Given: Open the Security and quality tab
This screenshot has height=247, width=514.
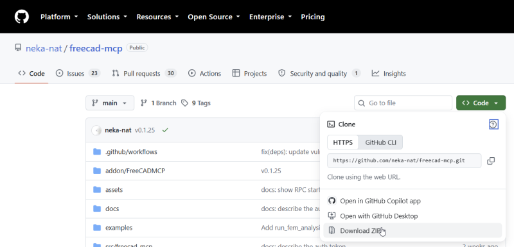Looking at the screenshot, I should (319, 74).
